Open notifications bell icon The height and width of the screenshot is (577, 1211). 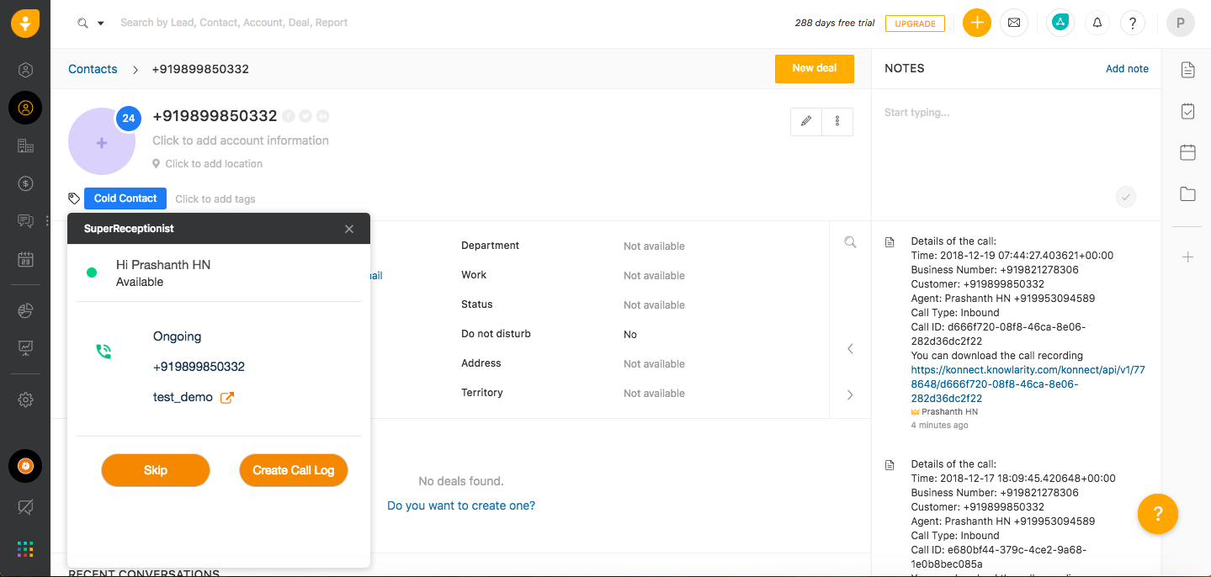tap(1097, 23)
